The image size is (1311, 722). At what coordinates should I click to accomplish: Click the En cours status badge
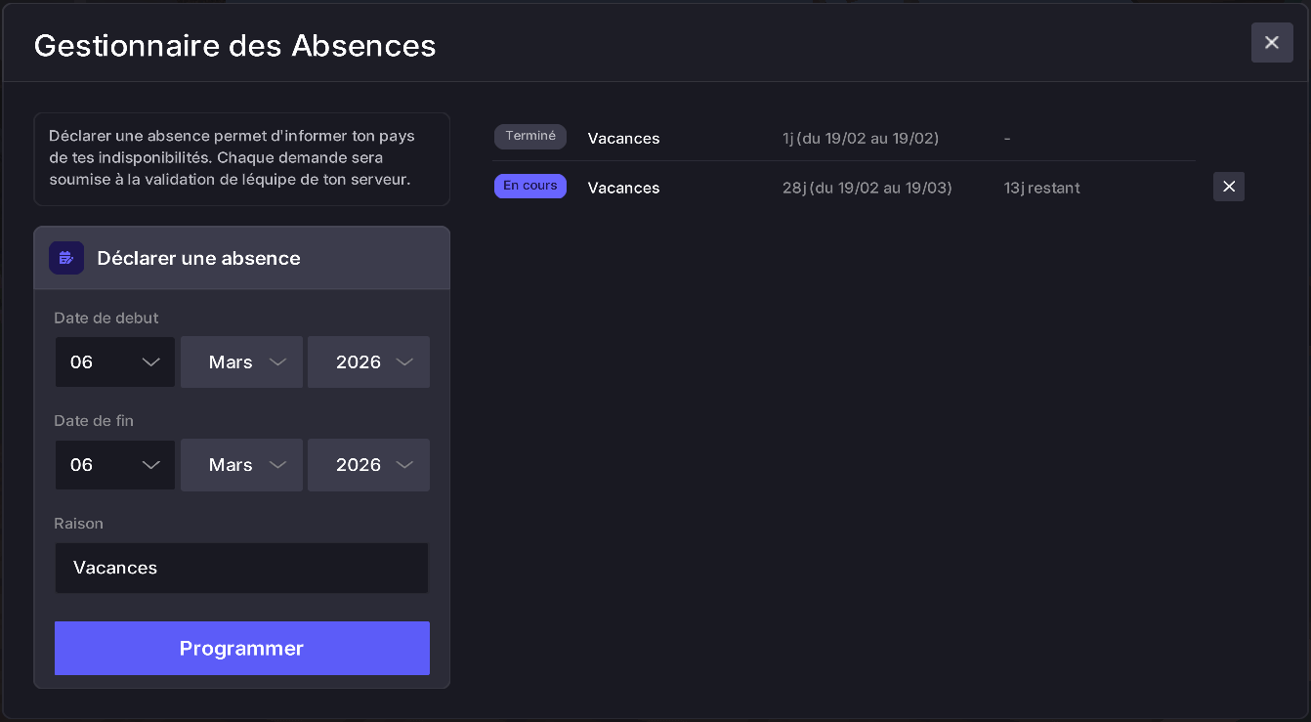(530, 186)
